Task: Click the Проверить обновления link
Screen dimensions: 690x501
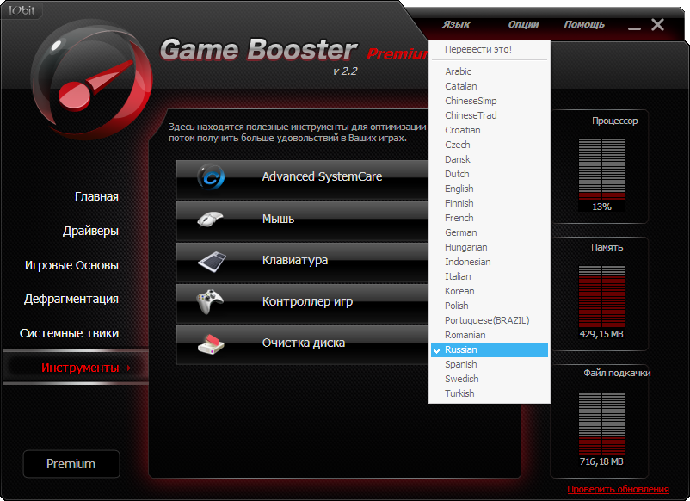Action: point(618,489)
